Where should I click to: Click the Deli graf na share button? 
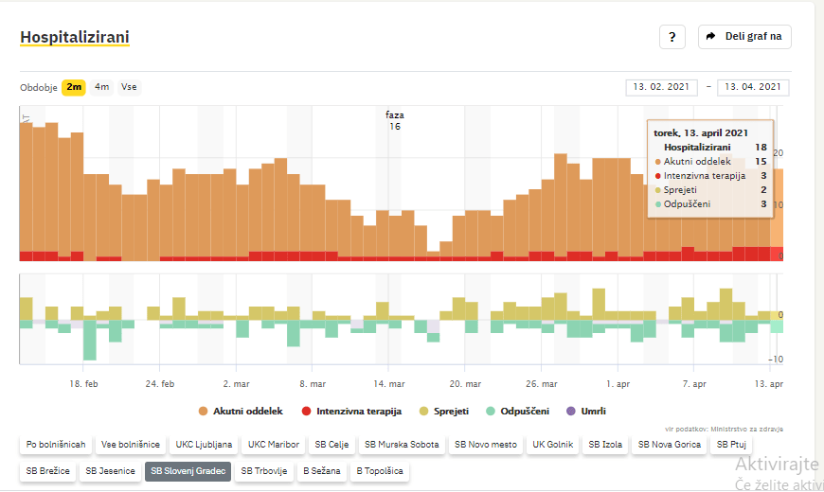coord(744,37)
